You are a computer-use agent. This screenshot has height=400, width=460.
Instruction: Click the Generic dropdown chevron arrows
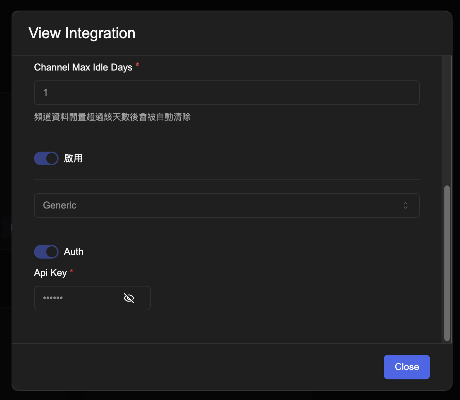coord(405,205)
